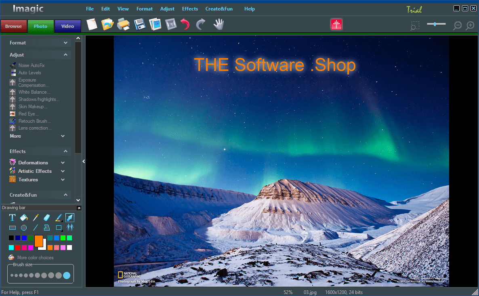Switch to the Browse tab

click(x=14, y=26)
